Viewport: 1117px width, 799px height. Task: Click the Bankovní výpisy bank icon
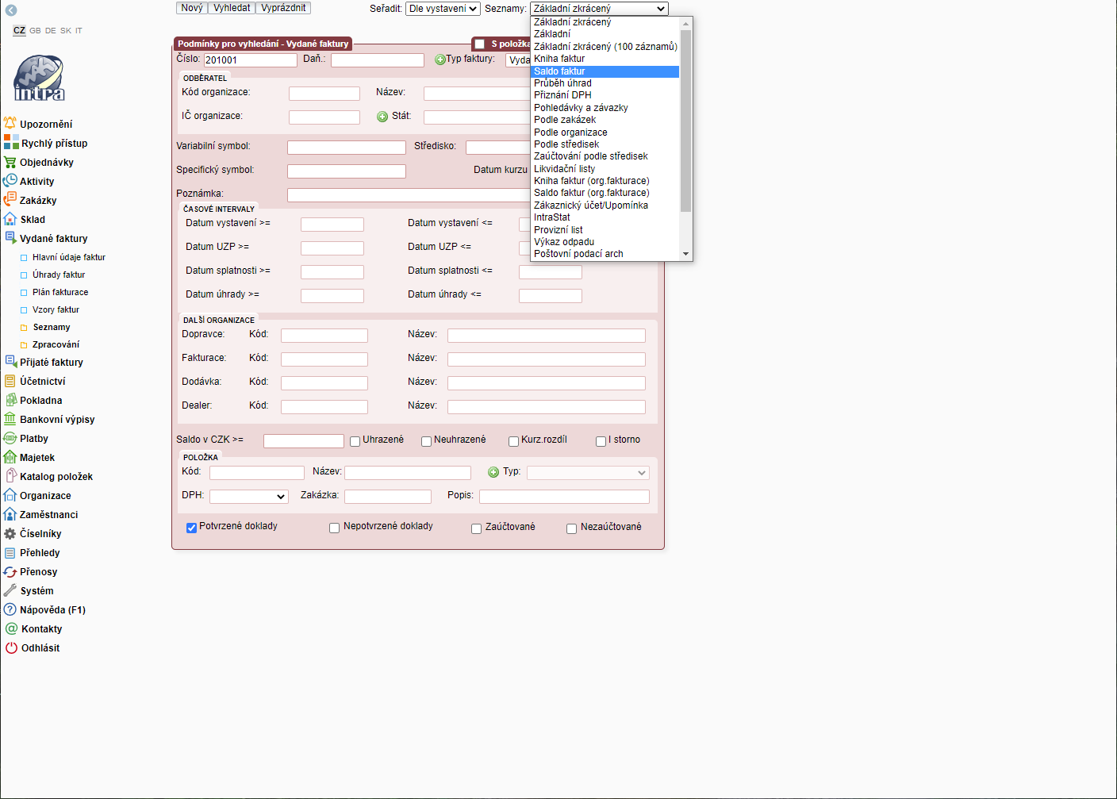coord(10,419)
